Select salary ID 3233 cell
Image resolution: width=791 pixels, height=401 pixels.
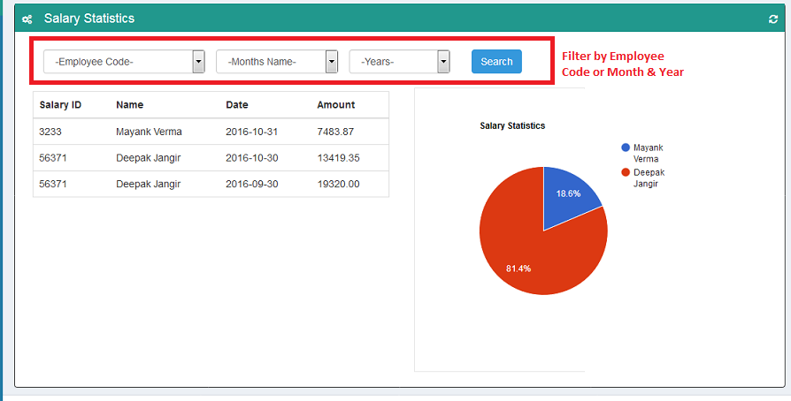pos(50,132)
